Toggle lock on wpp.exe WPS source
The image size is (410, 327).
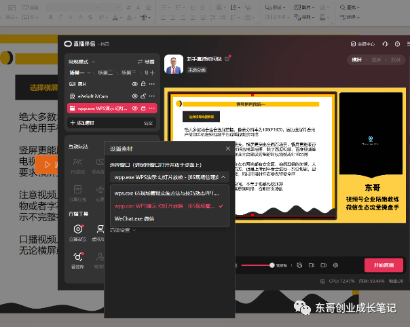(x=143, y=109)
